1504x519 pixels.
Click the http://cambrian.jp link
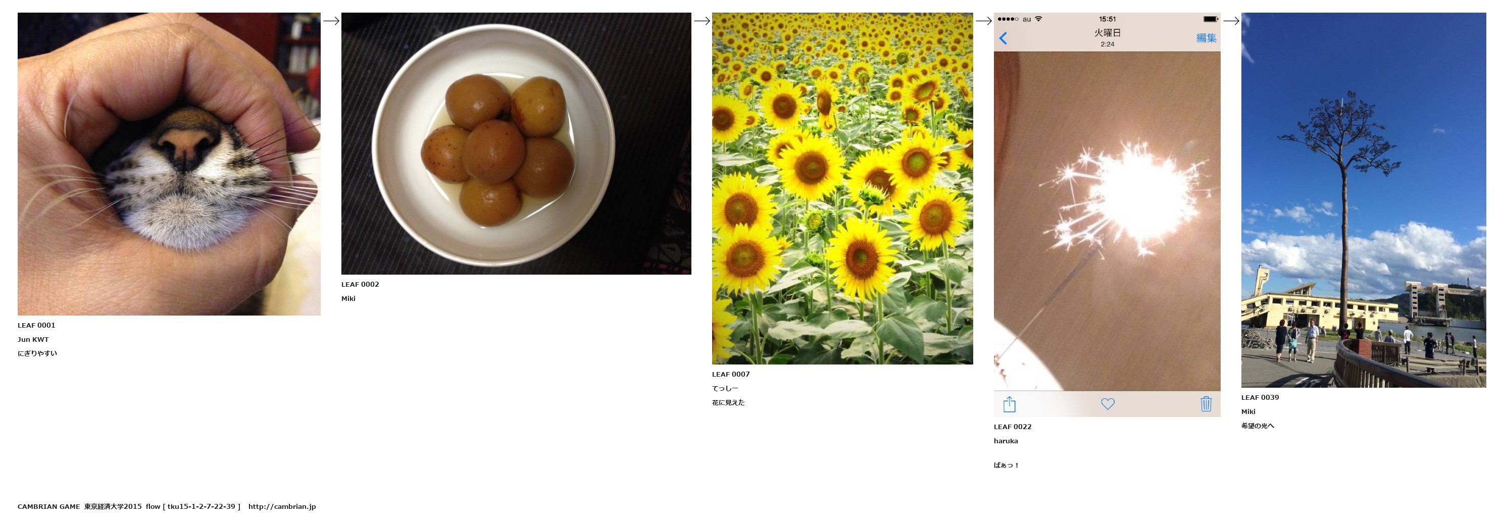point(282,507)
